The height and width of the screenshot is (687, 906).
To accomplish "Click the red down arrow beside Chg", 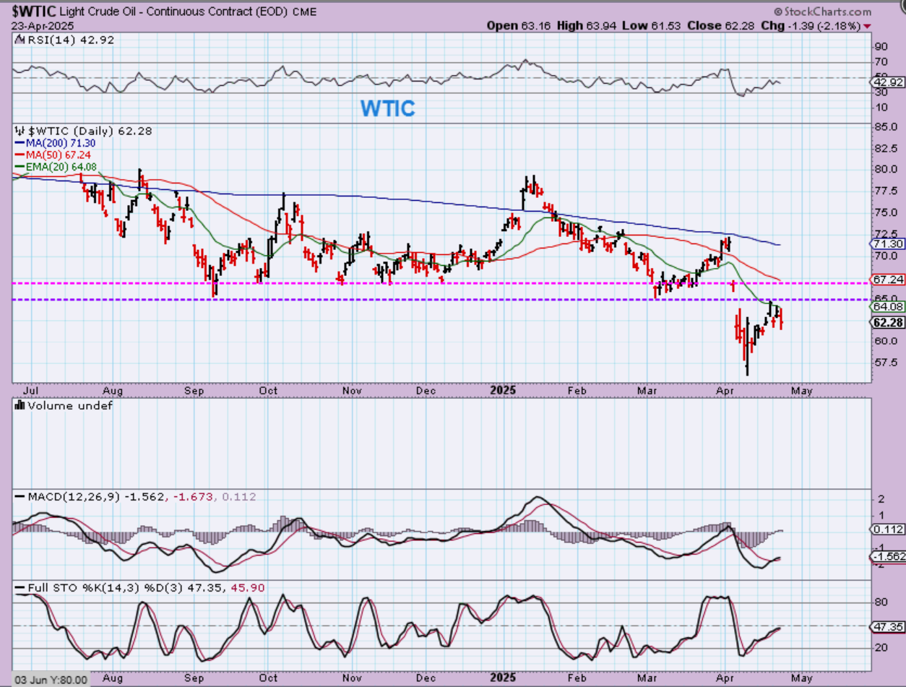I will pyautogui.click(x=866, y=26).
